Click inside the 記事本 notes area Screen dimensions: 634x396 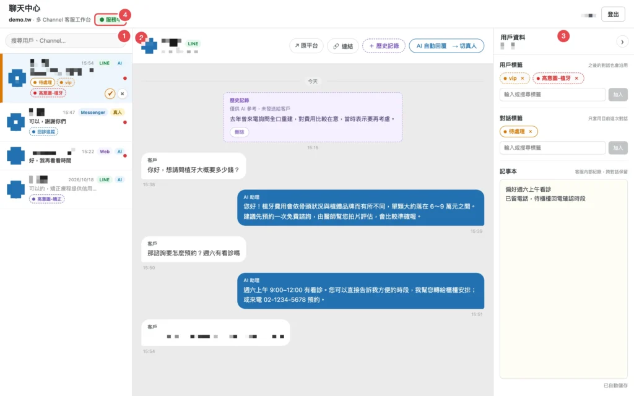[x=563, y=279]
